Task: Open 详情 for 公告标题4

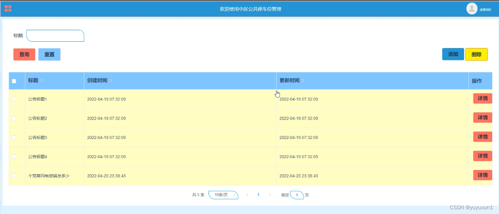Action: pos(483,156)
